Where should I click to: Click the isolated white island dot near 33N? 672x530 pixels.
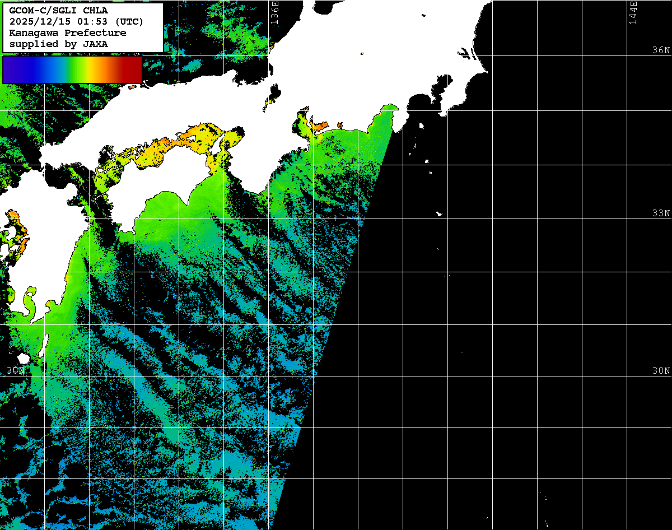click(x=439, y=213)
